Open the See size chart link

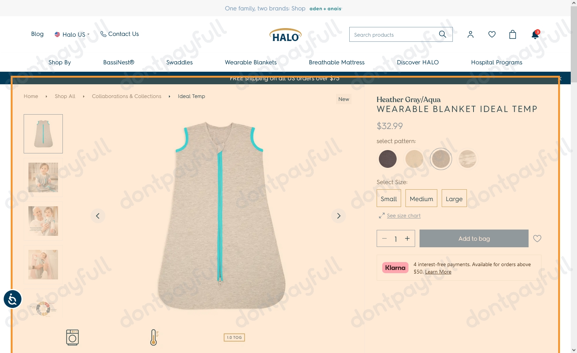pos(404,215)
